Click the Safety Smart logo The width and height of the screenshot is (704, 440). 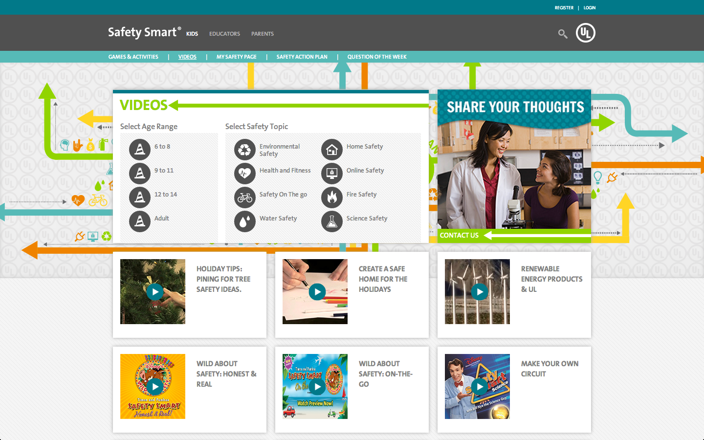[x=144, y=32]
